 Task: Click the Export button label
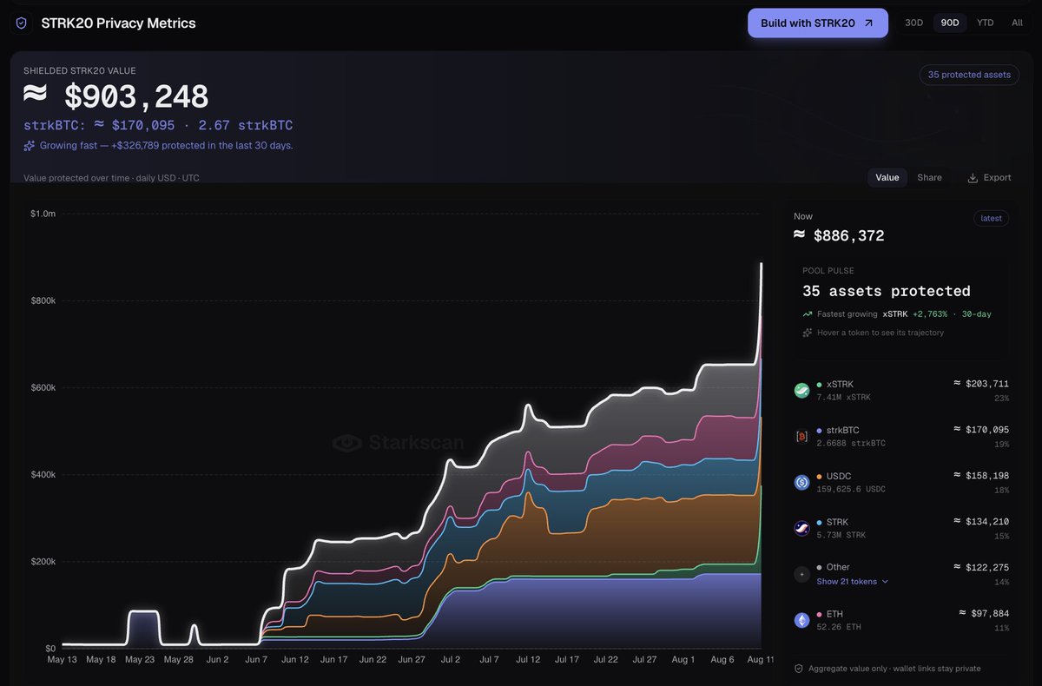click(x=997, y=177)
